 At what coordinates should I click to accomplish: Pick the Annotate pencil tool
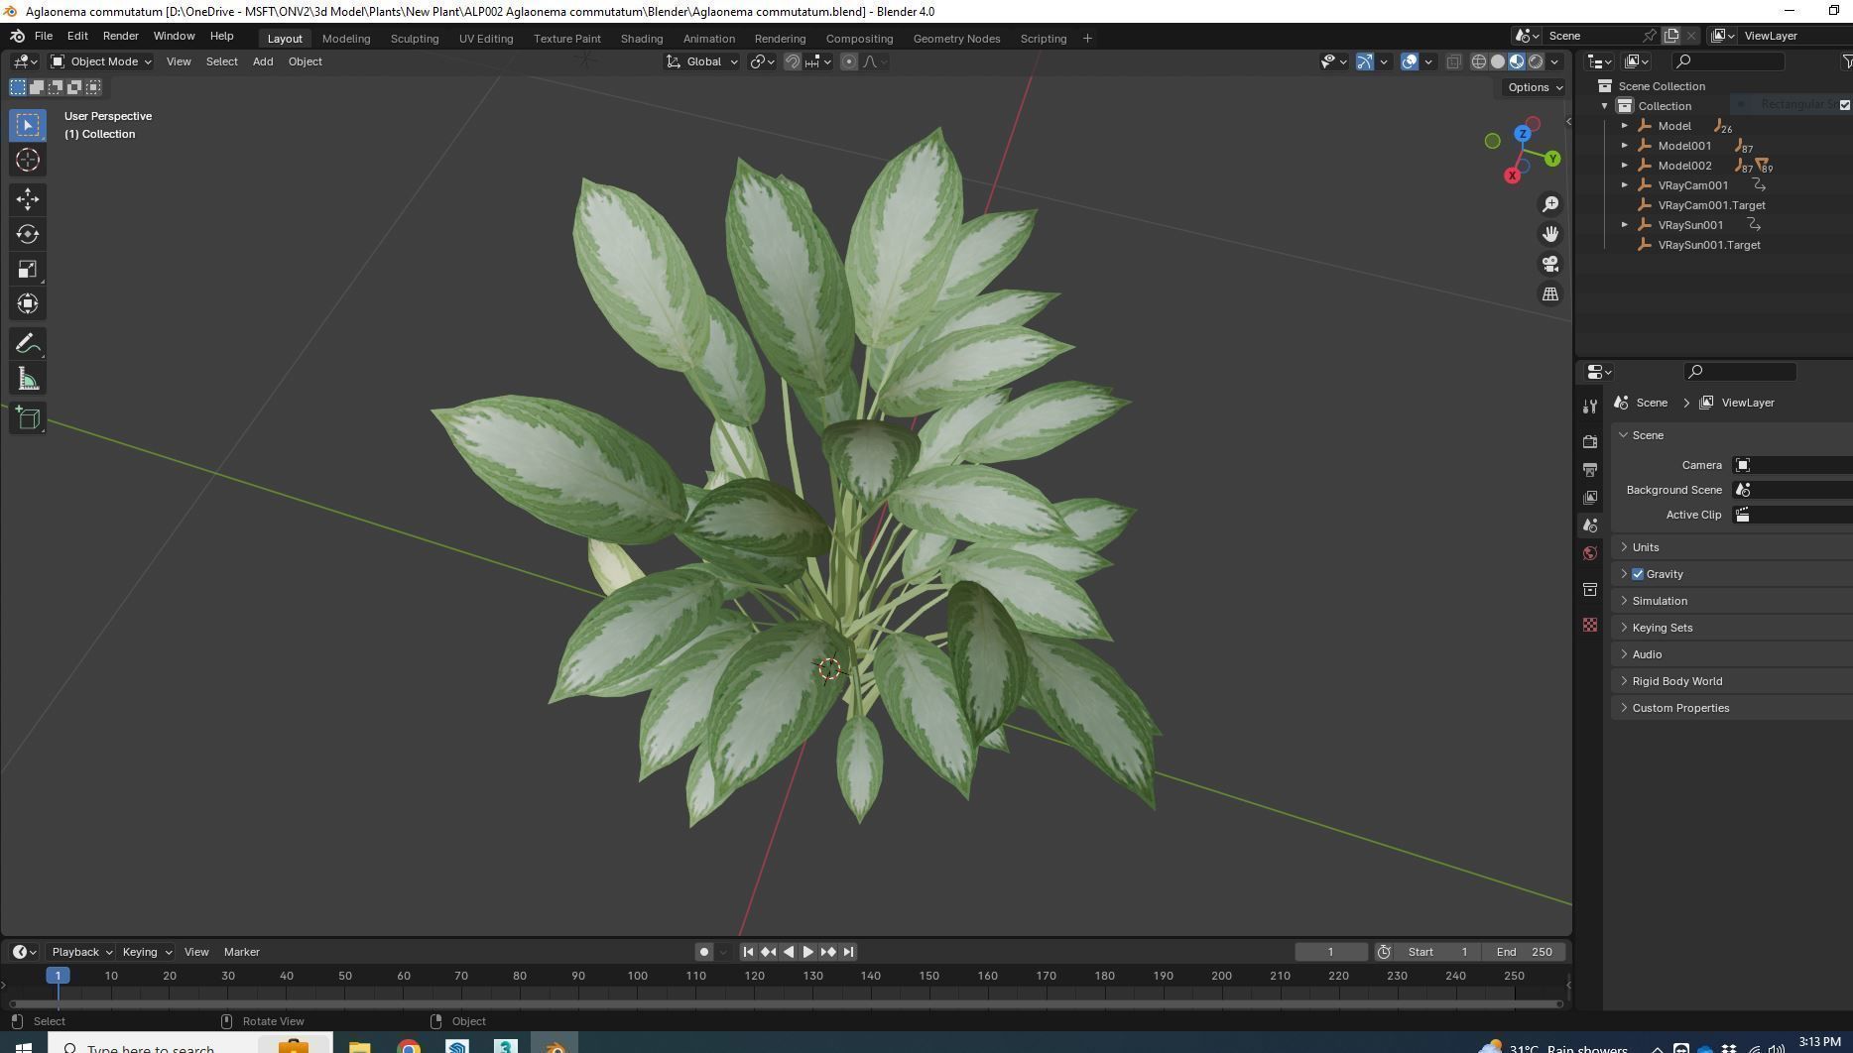[x=28, y=344]
